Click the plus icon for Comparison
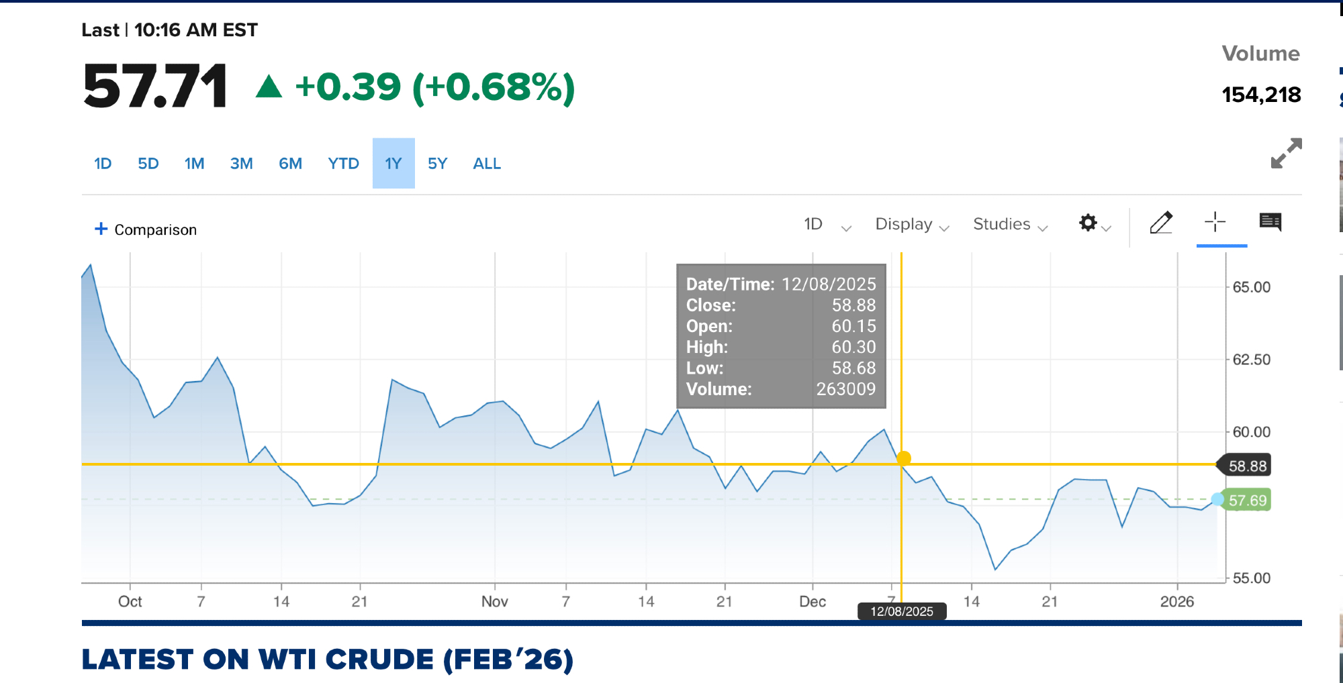 pyautogui.click(x=101, y=229)
